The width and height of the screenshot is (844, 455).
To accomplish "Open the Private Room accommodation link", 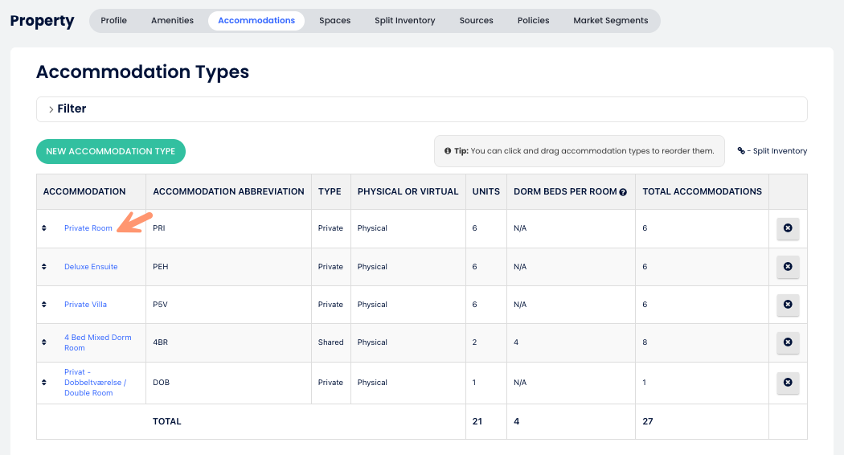I will pyautogui.click(x=88, y=228).
